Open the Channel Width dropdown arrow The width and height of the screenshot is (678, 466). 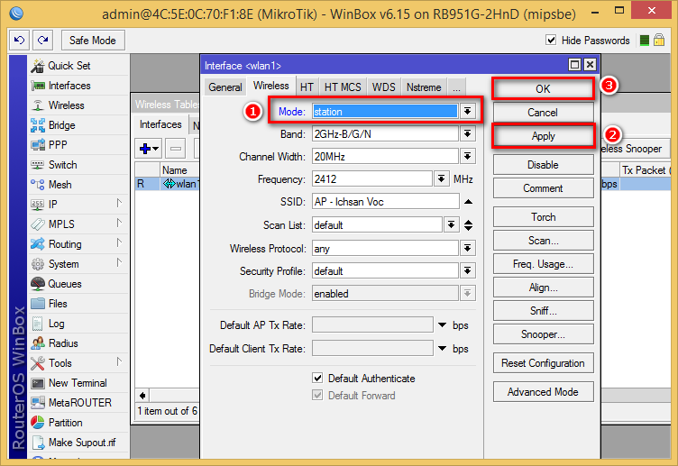[x=467, y=157]
